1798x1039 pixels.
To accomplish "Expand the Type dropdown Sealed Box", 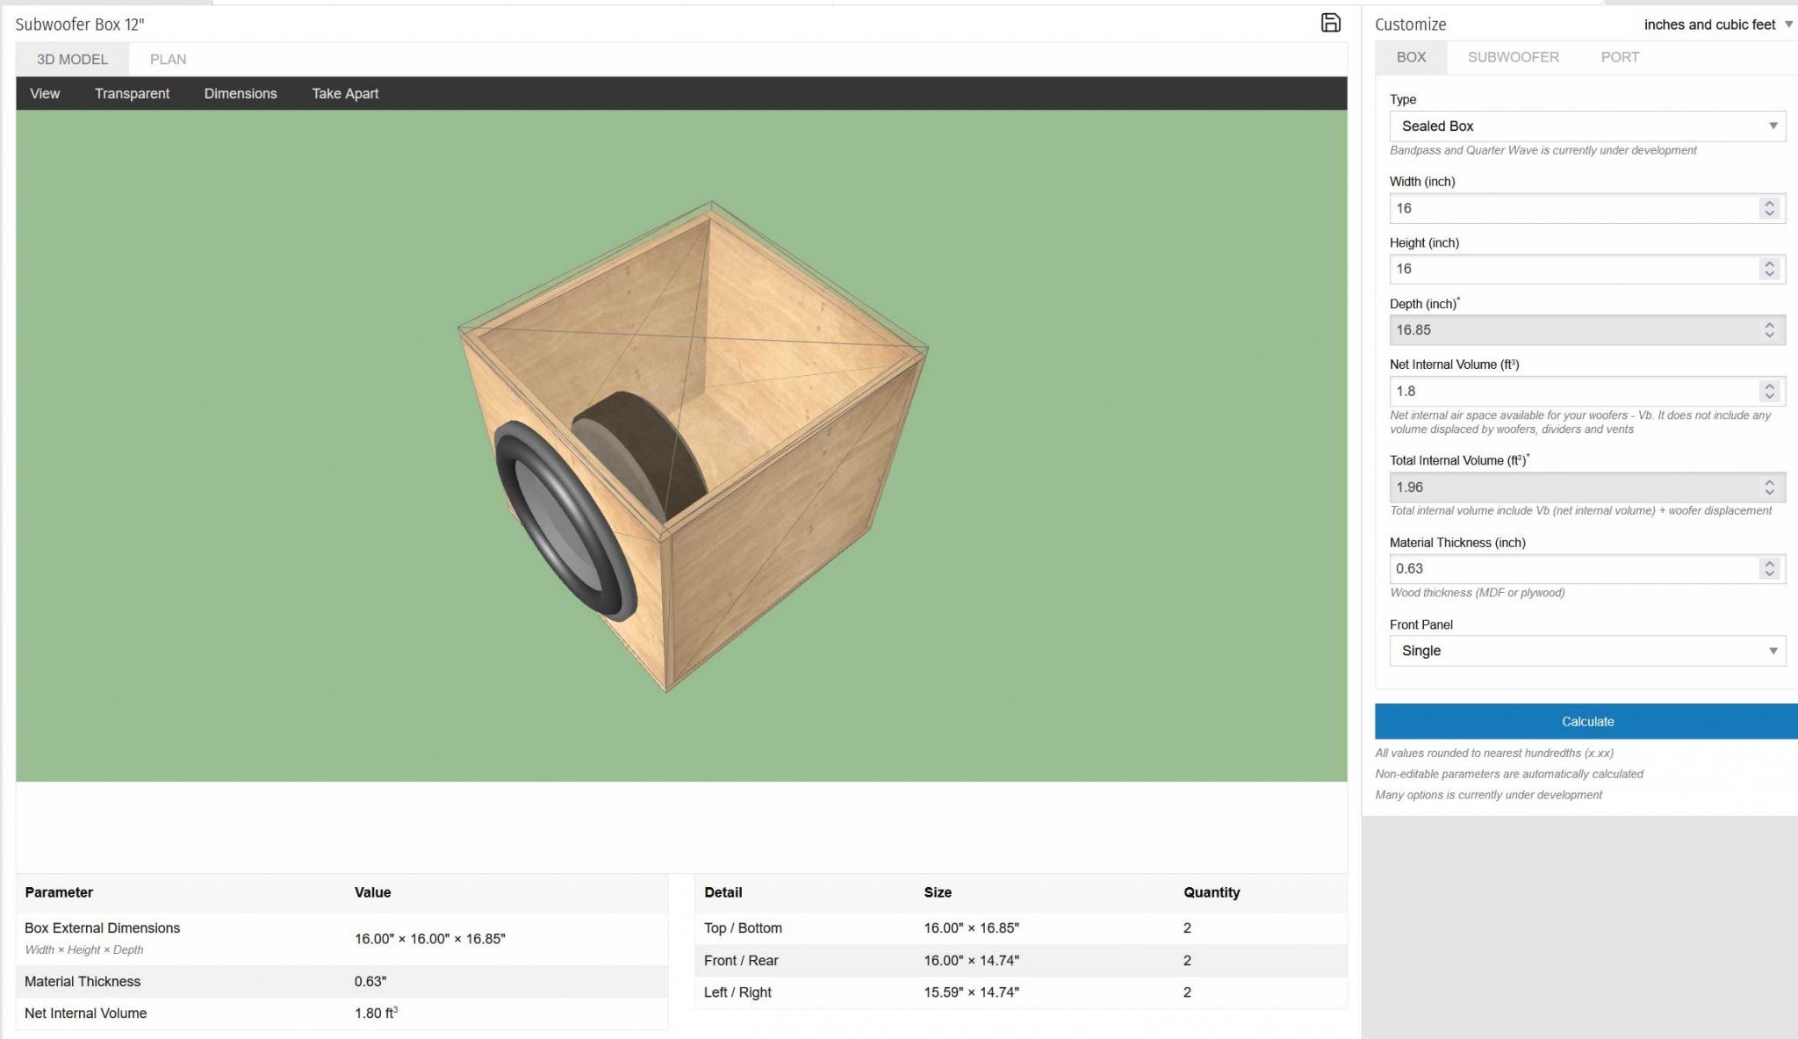I will [1587, 126].
